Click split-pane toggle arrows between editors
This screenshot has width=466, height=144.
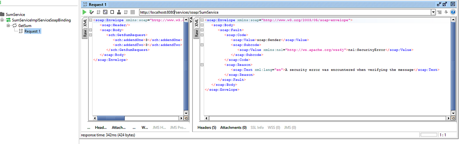tap(191, 20)
